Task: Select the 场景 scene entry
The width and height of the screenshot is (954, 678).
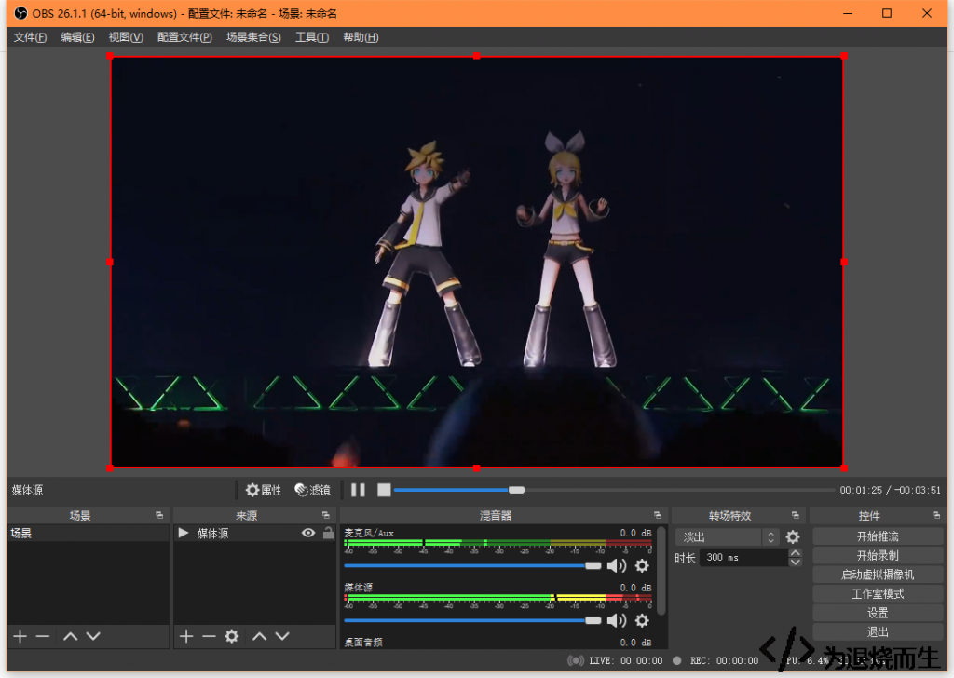Action: (x=89, y=534)
